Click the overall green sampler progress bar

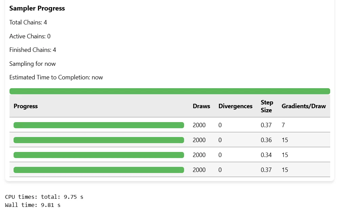pos(170,91)
